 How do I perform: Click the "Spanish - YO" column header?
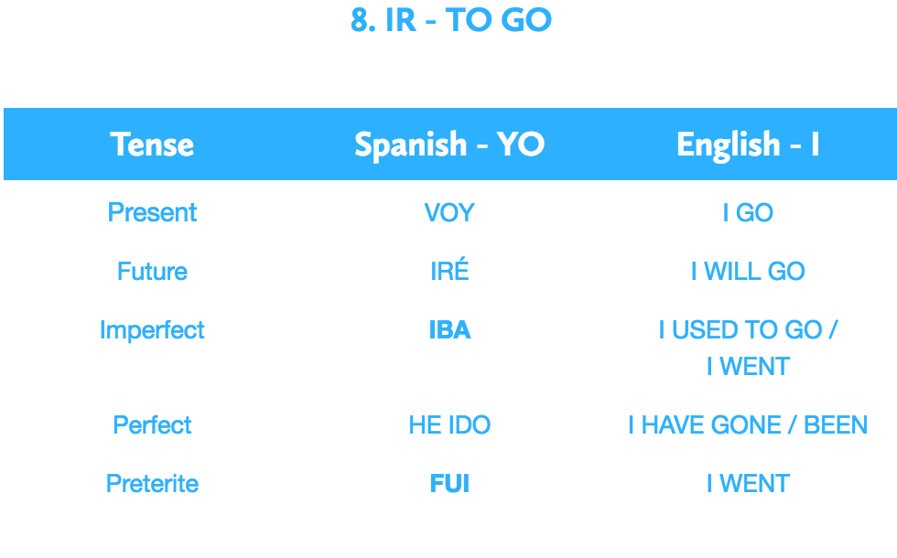tap(449, 145)
